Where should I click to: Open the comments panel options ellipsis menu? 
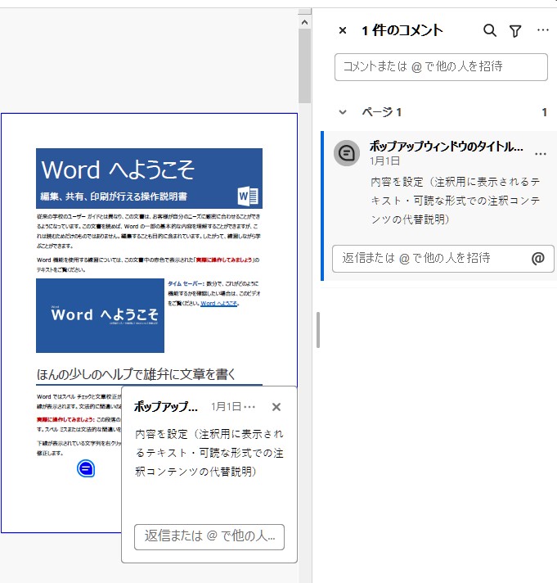[x=542, y=30]
